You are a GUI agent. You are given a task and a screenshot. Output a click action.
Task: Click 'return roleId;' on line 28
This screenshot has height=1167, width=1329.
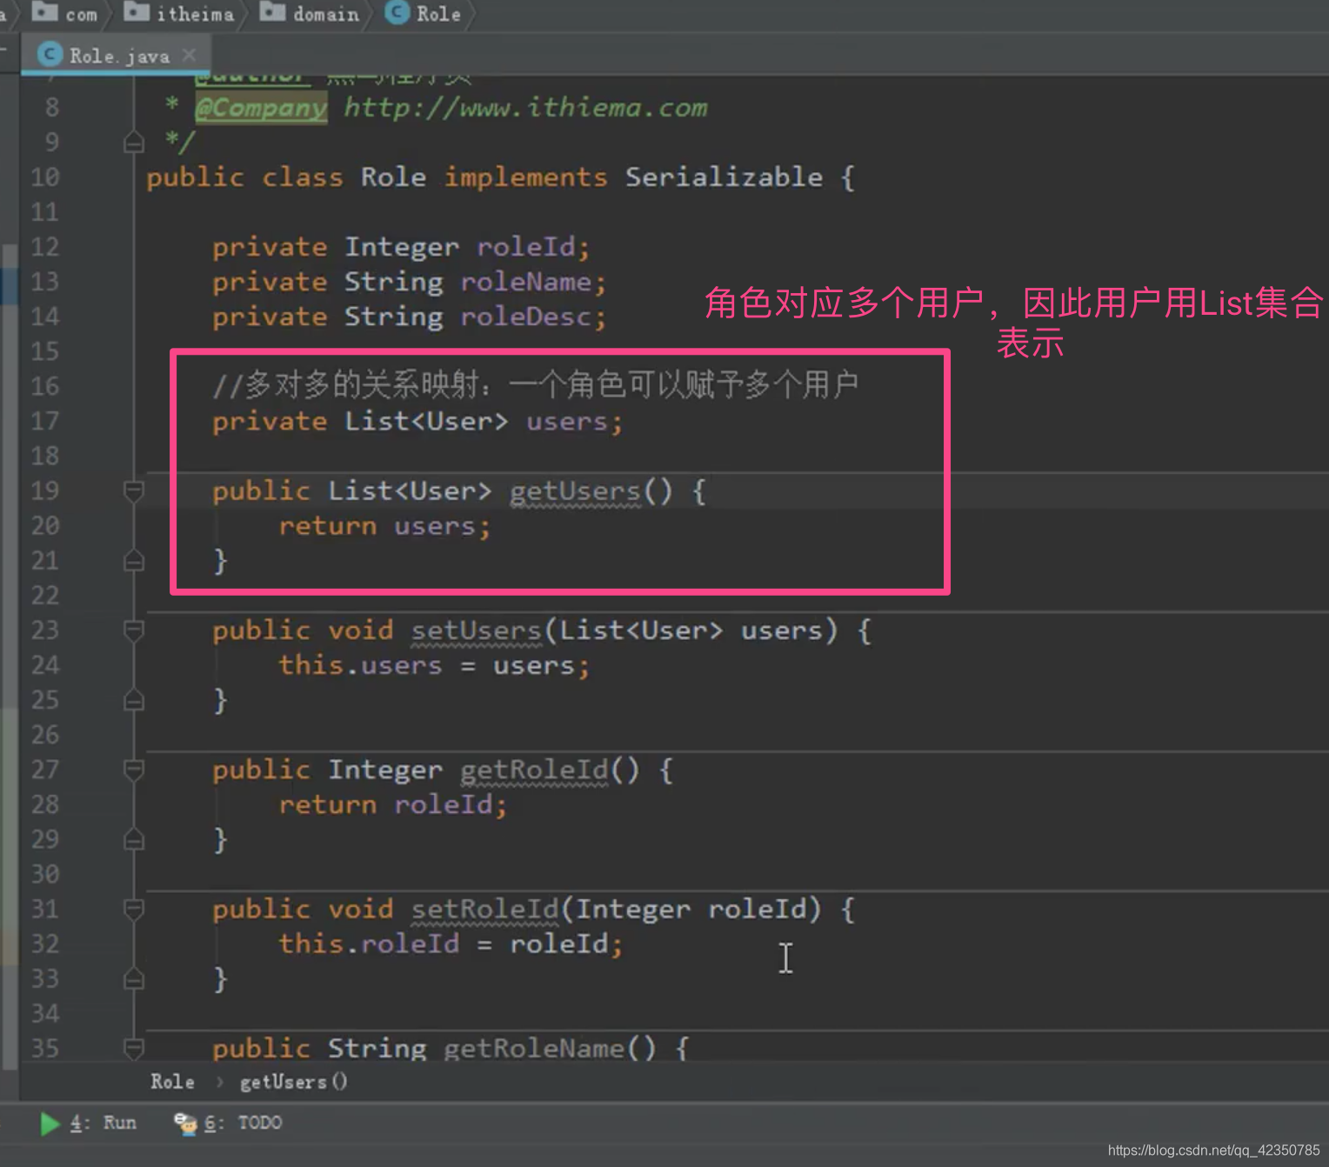point(393,804)
